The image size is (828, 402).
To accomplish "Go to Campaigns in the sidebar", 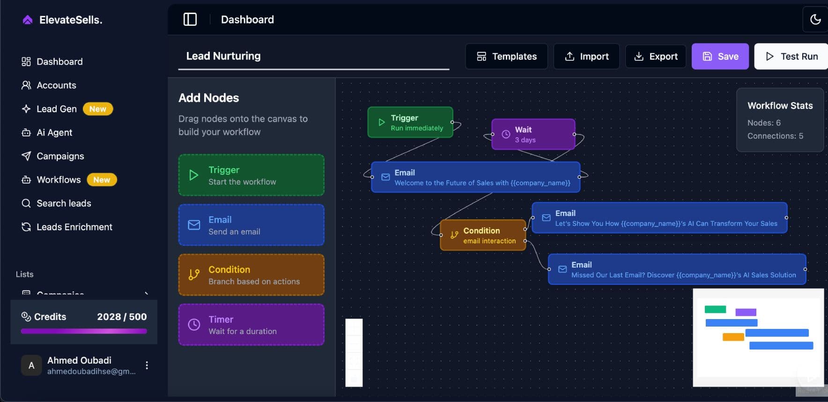I will 60,156.
